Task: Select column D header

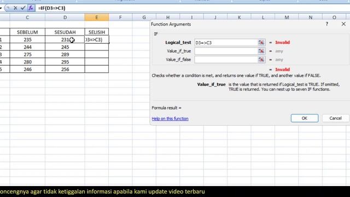Action: pyautogui.click(x=65, y=17)
